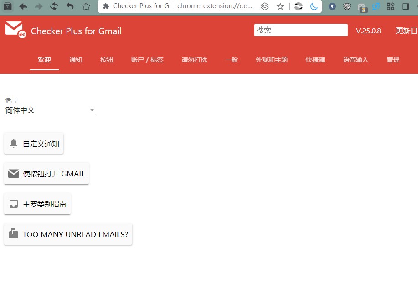Screen dimensions: 418x290
Task: Click the pentagon home icon in browser toolbar
Action: coord(86,6)
